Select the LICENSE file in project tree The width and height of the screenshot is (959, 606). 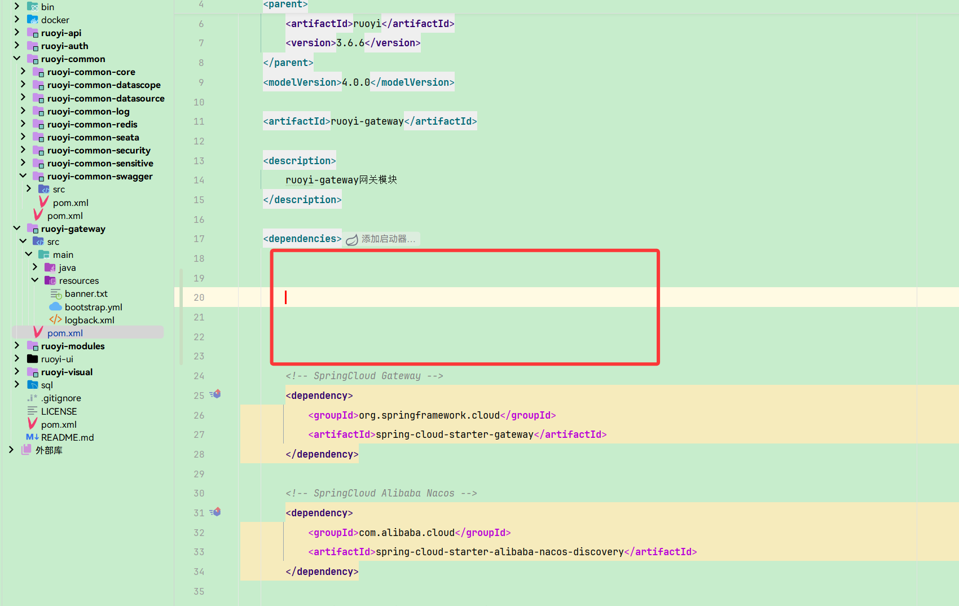(x=58, y=411)
